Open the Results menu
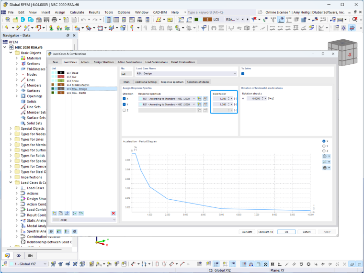The width and height of the screenshot is (364, 273). click(x=94, y=12)
